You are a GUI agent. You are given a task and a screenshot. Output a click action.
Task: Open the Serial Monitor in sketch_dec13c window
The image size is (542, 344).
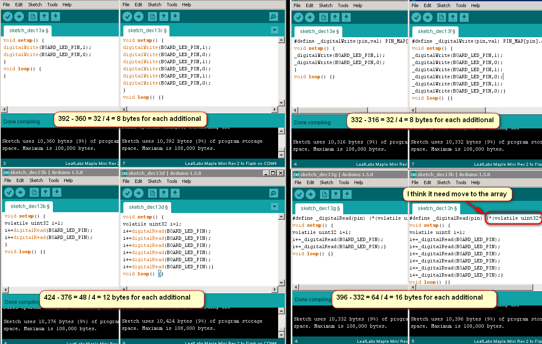(274, 16)
